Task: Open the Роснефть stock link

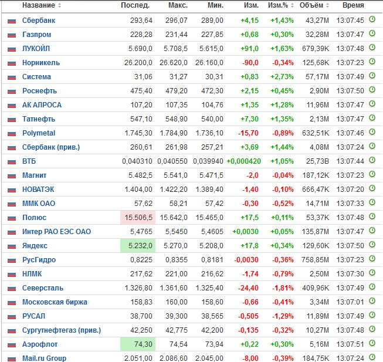Action: 39,91
